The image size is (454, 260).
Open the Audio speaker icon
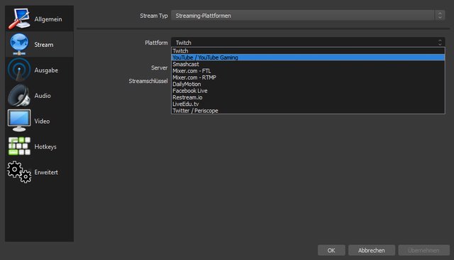point(19,95)
